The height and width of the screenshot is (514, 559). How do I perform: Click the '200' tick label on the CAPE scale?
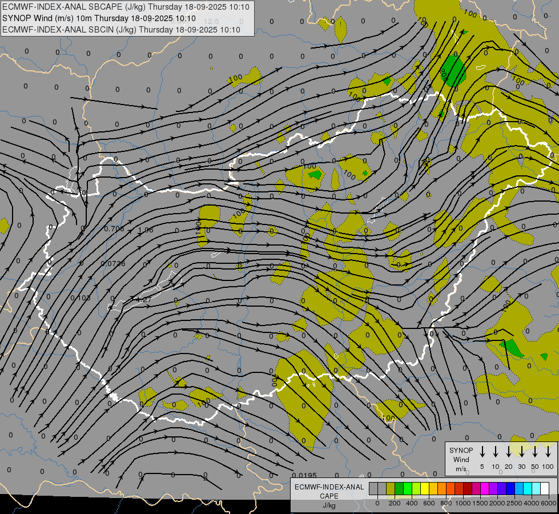pos(395,503)
